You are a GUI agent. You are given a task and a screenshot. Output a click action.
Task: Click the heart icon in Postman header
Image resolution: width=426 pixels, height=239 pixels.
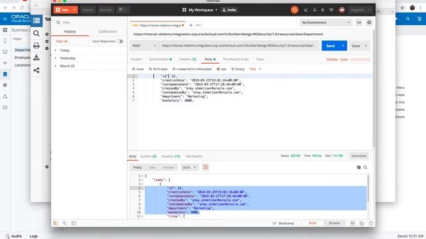331,10
